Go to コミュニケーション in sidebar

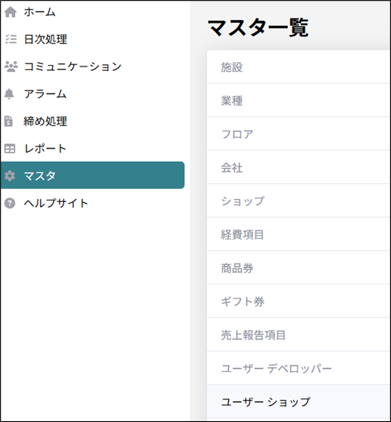72,66
